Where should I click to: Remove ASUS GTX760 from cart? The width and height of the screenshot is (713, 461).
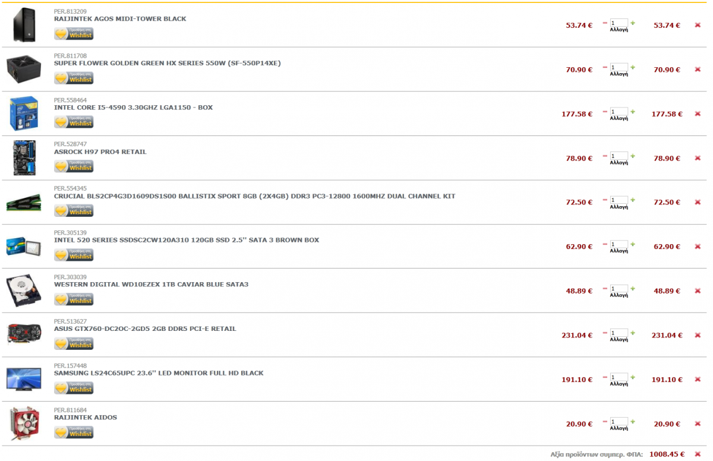pyautogui.click(x=698, y=336)
